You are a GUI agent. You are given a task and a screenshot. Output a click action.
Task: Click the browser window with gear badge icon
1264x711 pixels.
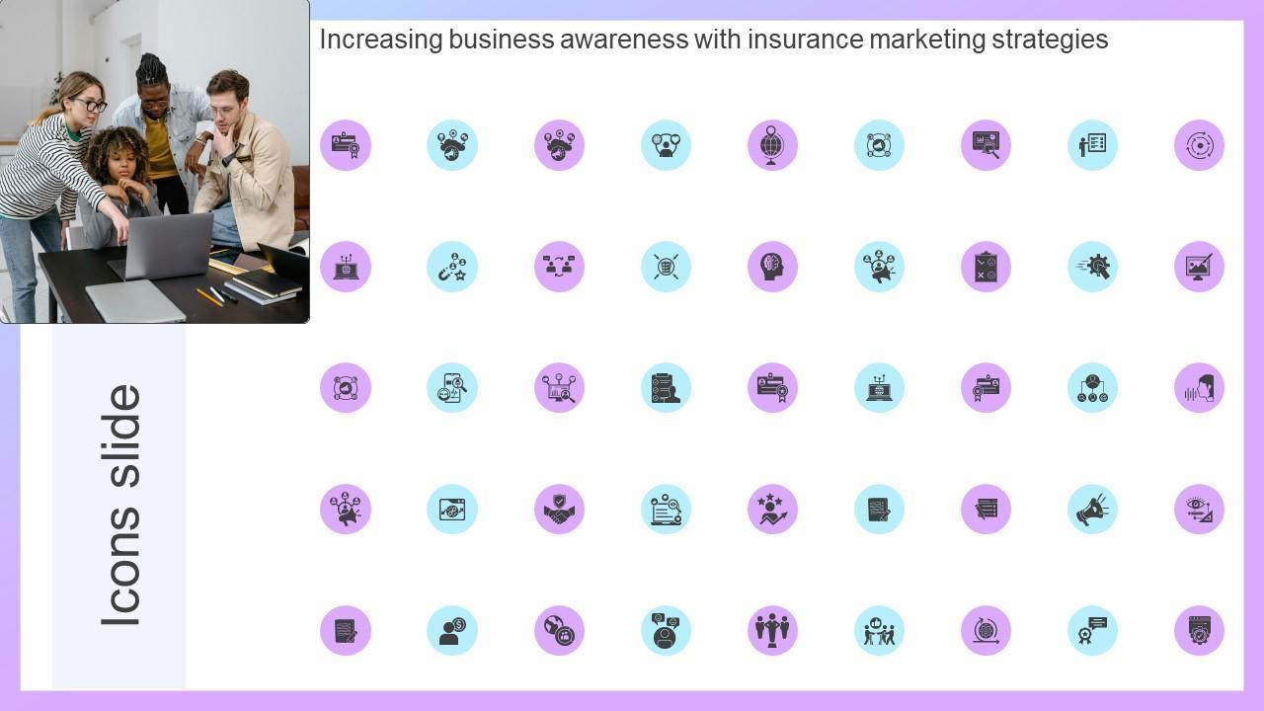click(1199, 631)
